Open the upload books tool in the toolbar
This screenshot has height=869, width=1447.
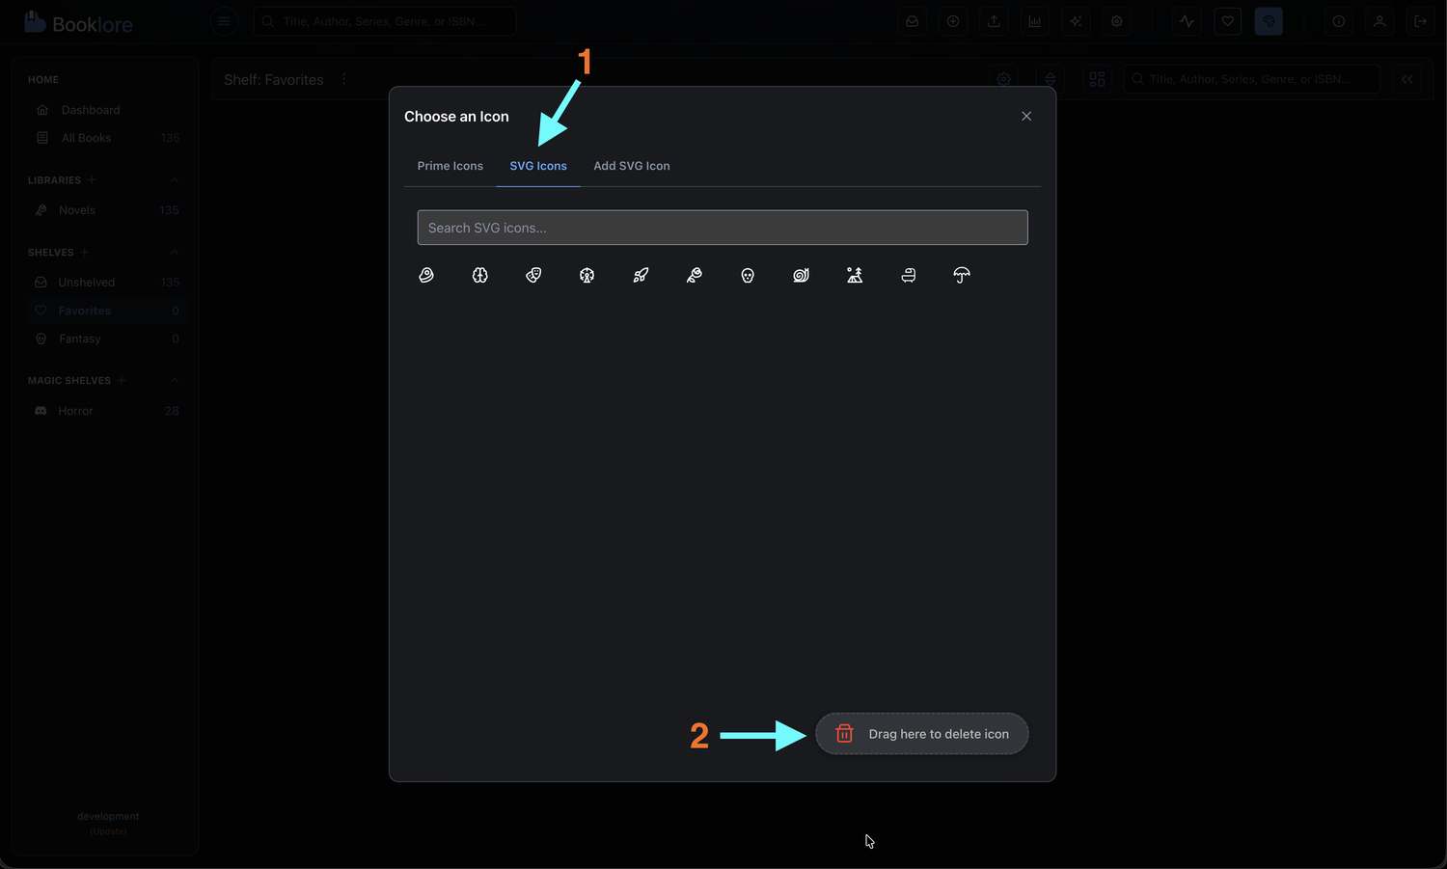point(995,21)
